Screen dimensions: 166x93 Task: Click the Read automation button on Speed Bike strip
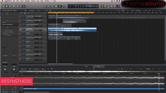pos(5,66)
